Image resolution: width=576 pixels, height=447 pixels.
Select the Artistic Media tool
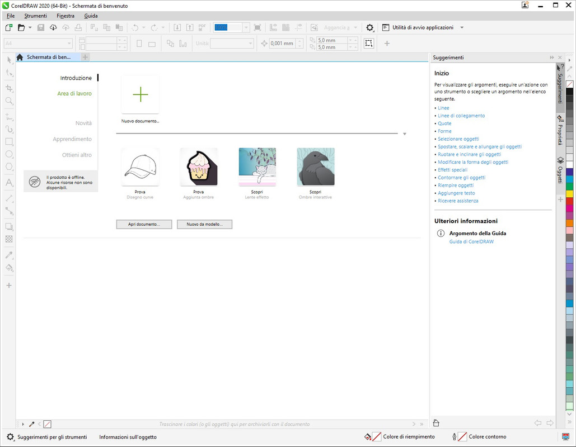point(9,129)
